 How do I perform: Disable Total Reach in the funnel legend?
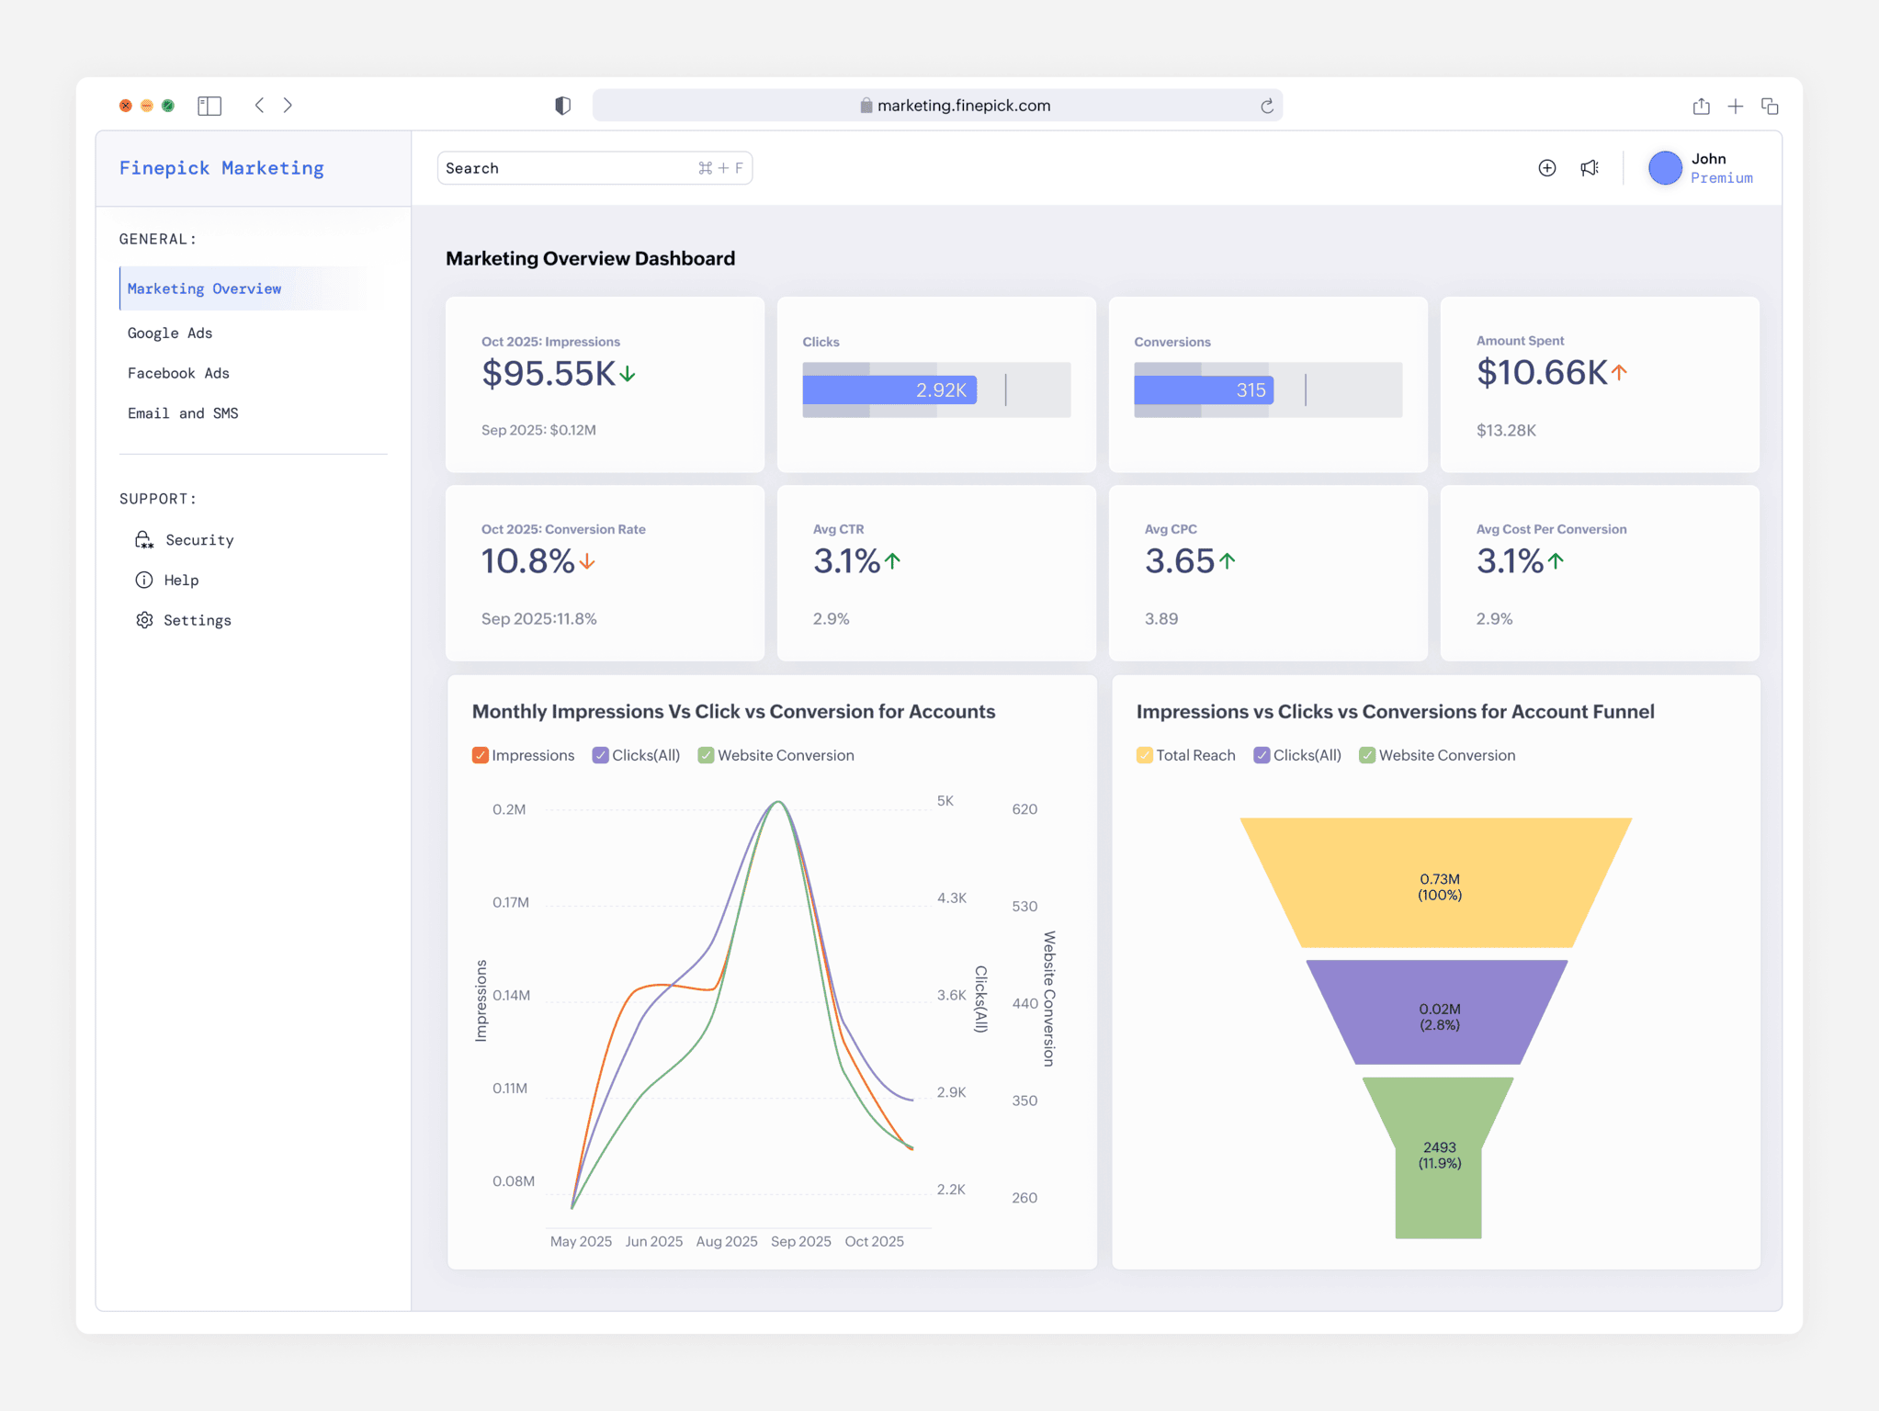click(1144, 754)
